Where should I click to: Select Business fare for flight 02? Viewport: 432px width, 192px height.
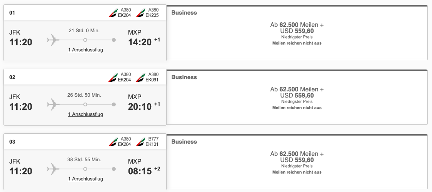(x=297, y=98)
